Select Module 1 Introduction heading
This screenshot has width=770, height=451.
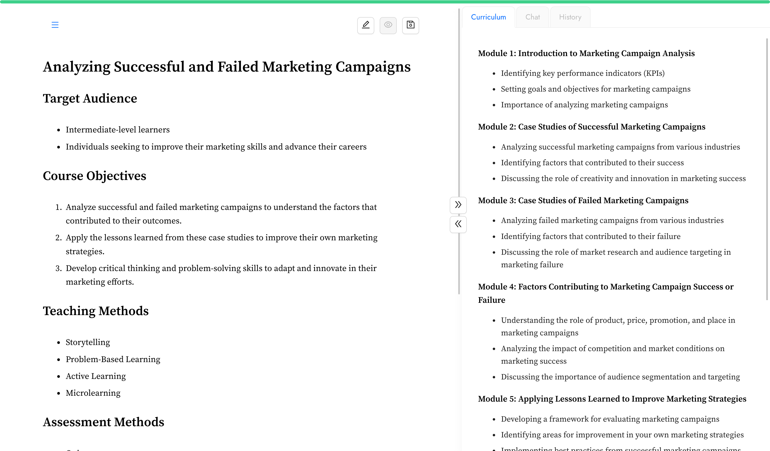coord(586,53)
